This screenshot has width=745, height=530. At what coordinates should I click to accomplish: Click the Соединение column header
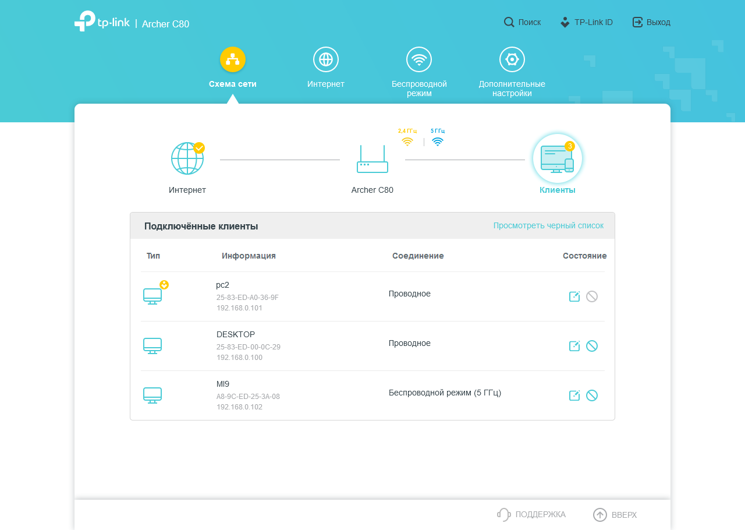[418, 256]
